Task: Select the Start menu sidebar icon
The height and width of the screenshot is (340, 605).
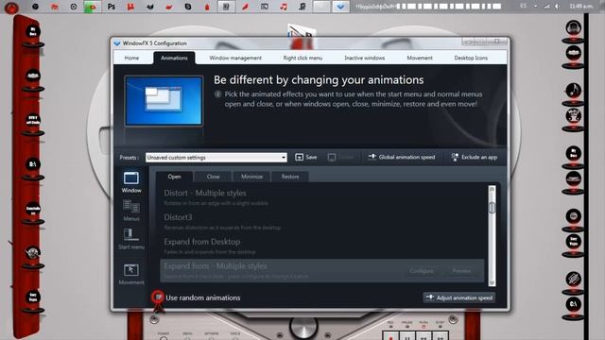Action: 131,239
